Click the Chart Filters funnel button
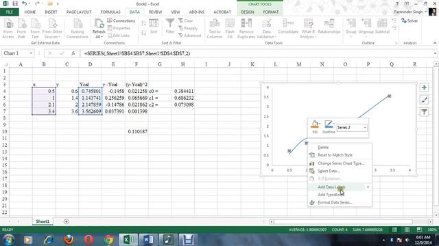439x246 pixels. point(424,112)
